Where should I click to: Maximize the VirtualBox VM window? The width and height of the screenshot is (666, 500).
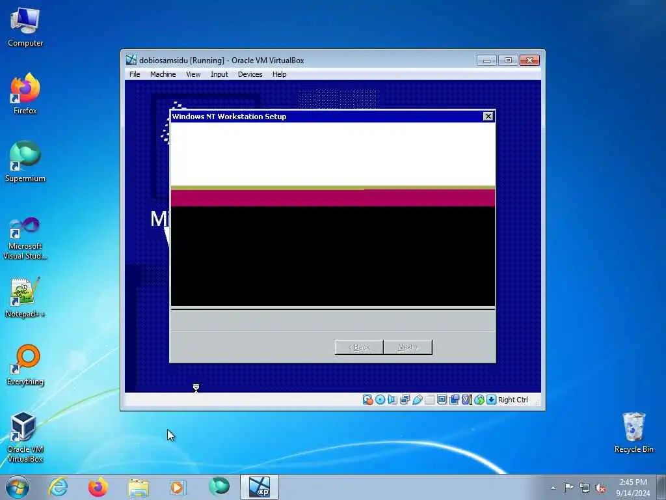(508, 61)
